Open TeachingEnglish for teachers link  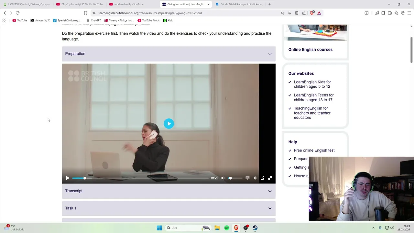(312, 113)
